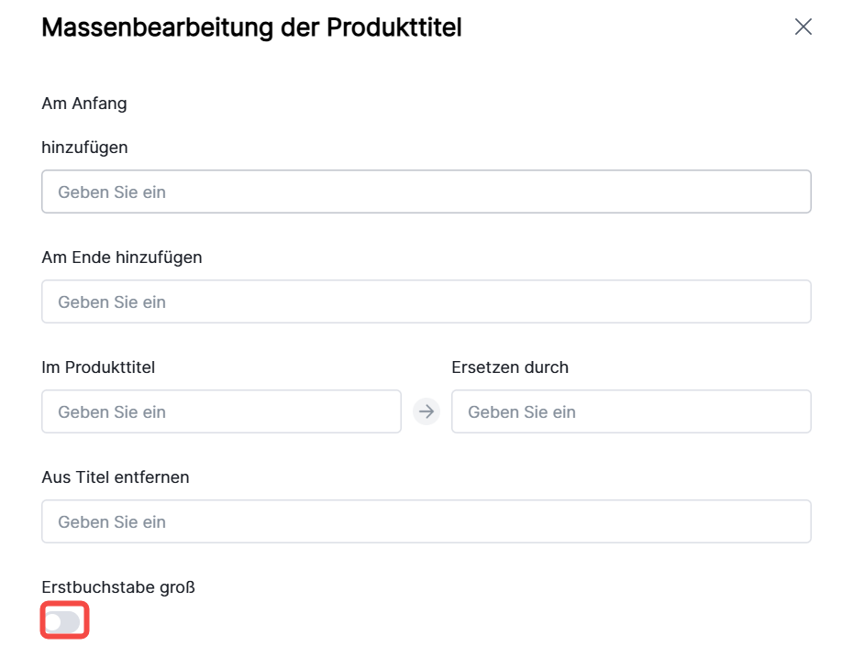Click the Aus Titel entfernen label
842x668 pixels.
point(116,477)
